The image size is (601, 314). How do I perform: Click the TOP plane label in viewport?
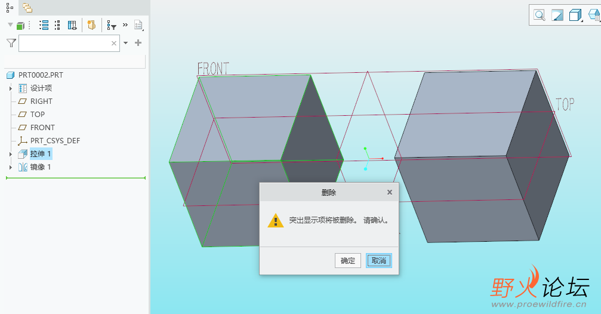565,104
